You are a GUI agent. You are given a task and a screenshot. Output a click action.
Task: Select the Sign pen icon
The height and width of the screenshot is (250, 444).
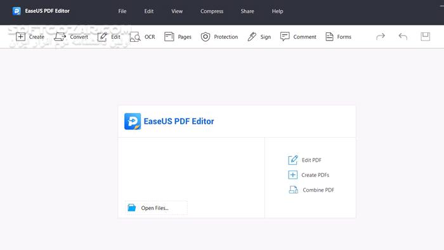pos(252,37)
